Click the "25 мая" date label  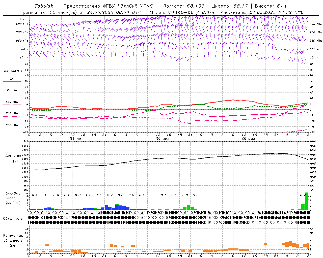click(x=162, y=139)
